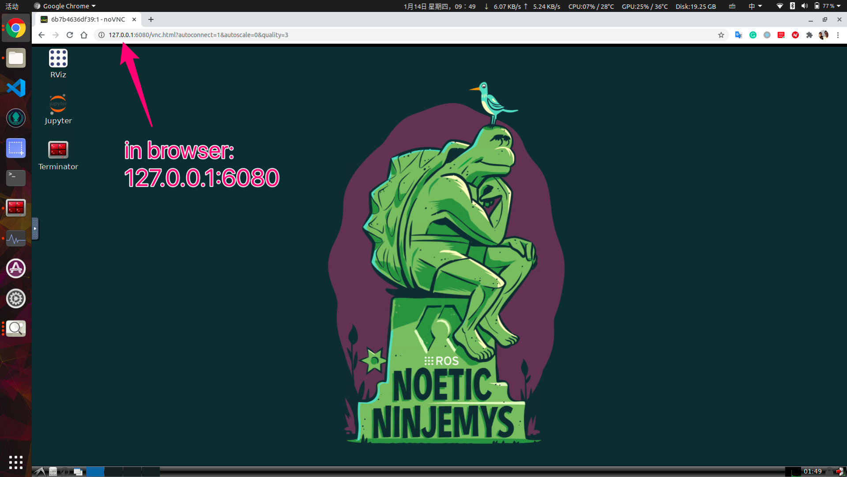The width and height of the screenshot is (847, 477).
Task: Restore down the Chrome window
Action: 825,19
